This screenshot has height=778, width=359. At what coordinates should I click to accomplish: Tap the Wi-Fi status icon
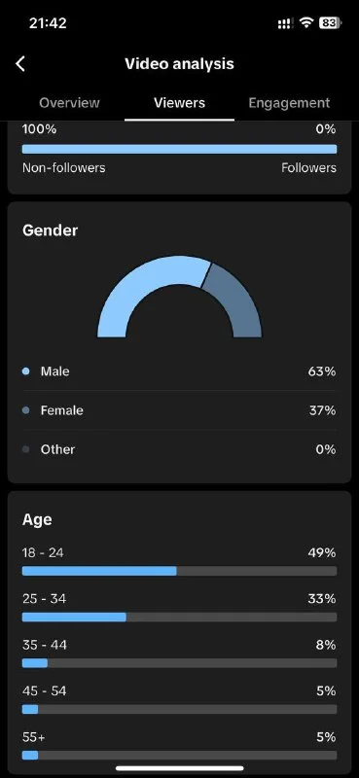click(305, 22)
